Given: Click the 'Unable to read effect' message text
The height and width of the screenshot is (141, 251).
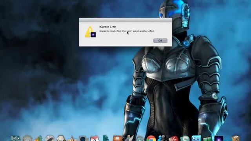Looking at the screenshot, I should [x=127, y=31].
